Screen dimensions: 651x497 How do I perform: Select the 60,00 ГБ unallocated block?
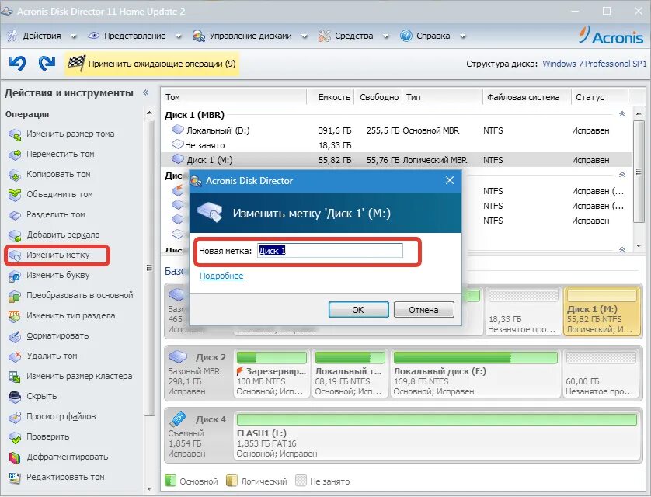click(x=601, y=374)
